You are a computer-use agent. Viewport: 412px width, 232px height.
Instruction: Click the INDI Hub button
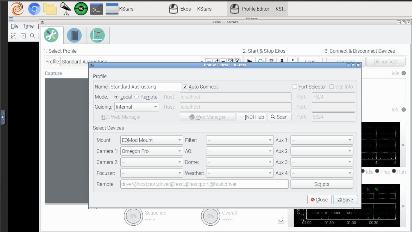click(252, 117)
